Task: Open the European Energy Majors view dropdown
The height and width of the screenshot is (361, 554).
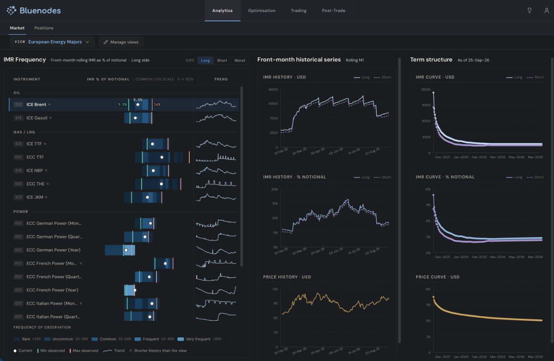Action: (x=53, y=42)
